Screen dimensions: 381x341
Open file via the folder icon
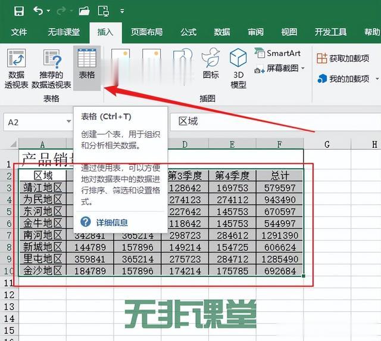84,11
